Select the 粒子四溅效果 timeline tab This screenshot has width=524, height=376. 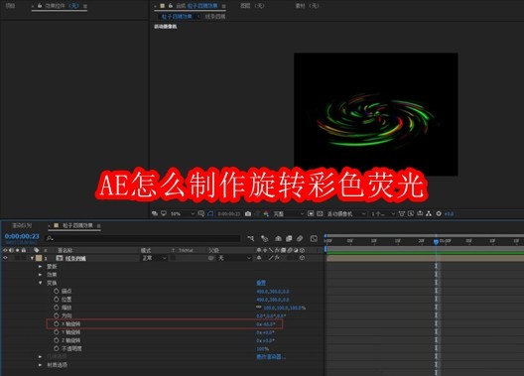(x=77, y=225)
